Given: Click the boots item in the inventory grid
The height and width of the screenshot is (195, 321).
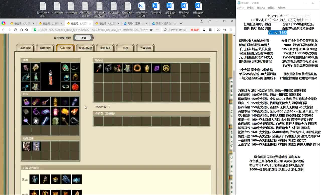Looking at the screenshot, I should [x=127, y=68].
